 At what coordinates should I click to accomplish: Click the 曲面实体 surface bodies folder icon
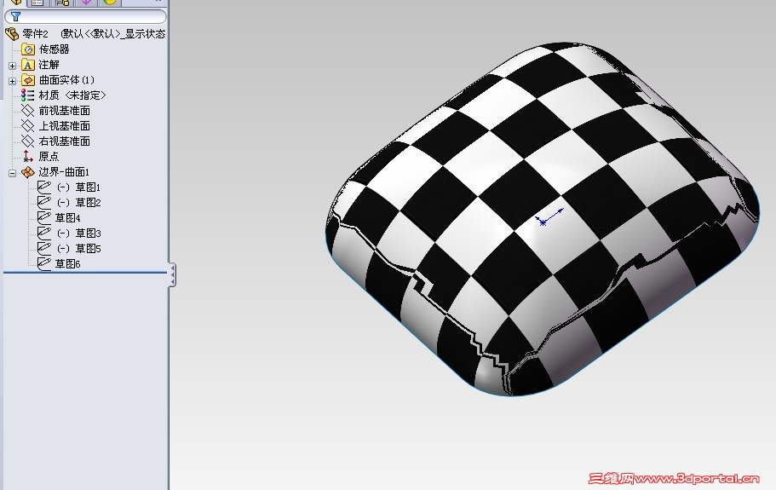pyautogui.click(x=28, y=80)
